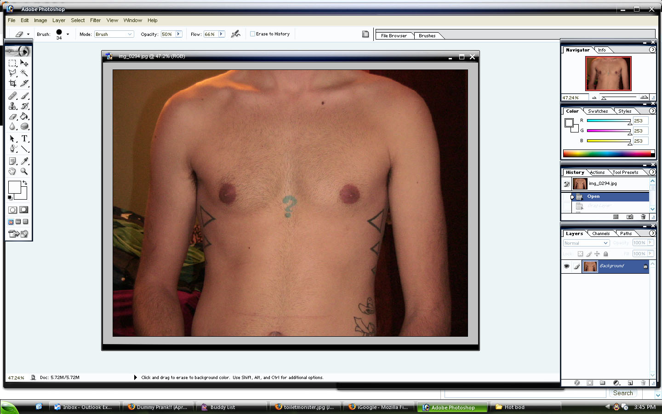Open the Image menu
The width and height of the screenshot is (662, 414).
(40, 20)
